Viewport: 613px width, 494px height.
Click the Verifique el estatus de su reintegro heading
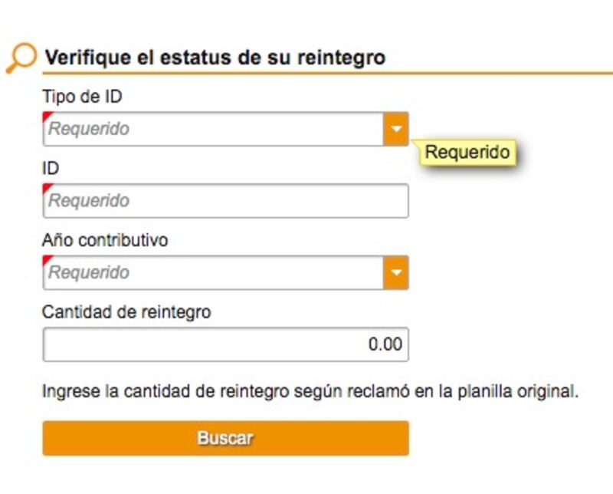tap(215, 58)
